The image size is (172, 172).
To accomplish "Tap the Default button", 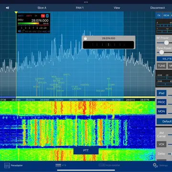I will [x=164, y=121].
